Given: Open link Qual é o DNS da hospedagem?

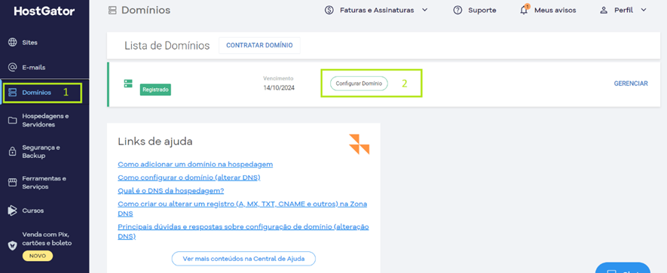Looking at the screenshot, I should (x=171, y=190).
